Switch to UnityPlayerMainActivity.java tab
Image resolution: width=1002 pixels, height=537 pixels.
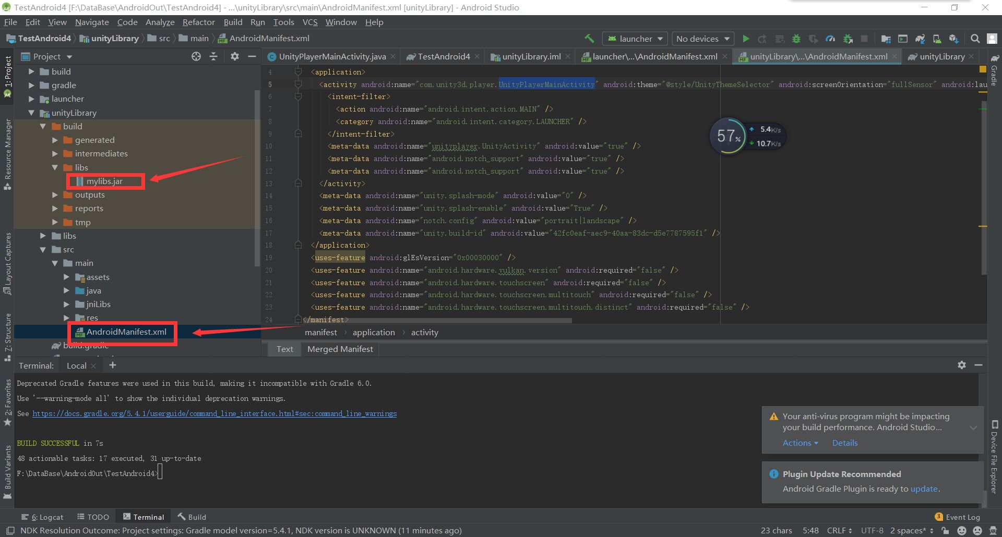(x=332, y=56)
